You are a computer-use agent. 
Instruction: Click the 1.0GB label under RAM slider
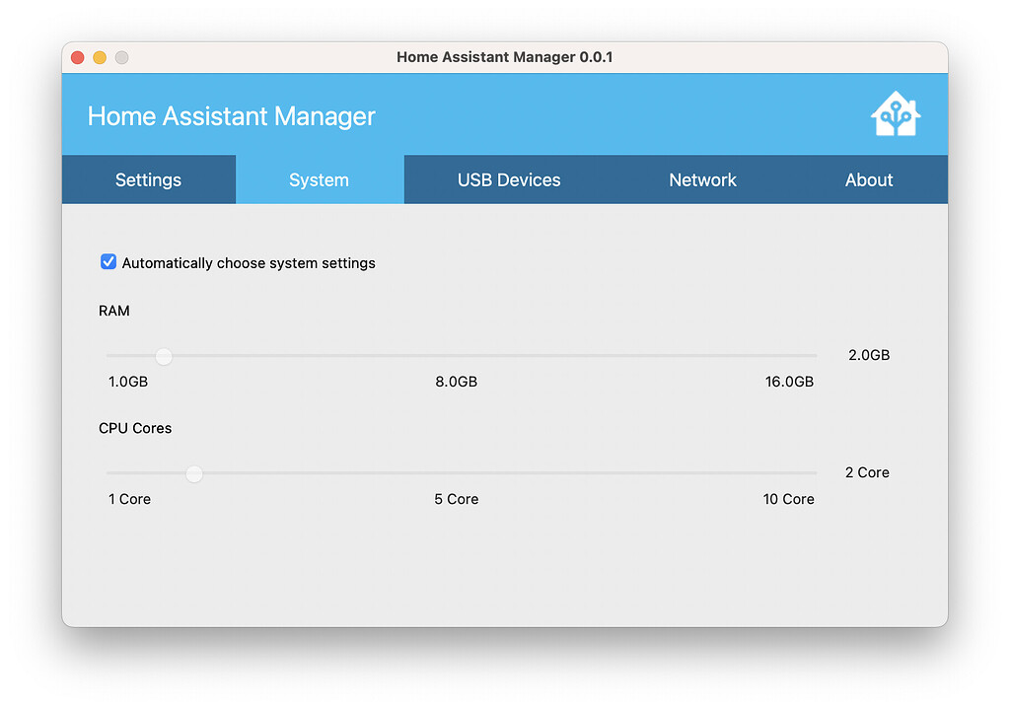(127, 381)
